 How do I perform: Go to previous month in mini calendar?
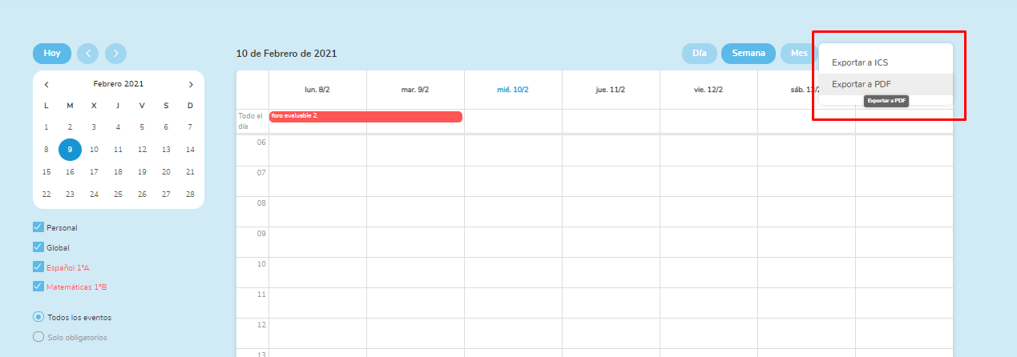[46, 84]
